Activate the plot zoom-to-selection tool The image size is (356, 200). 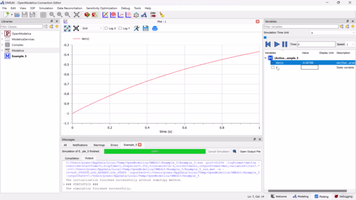(x=67, y=28)
